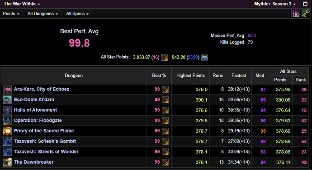The width and height of the screenshot is (312, 170).
Task: Open the Points metric menu
Action: click(11, 13)
